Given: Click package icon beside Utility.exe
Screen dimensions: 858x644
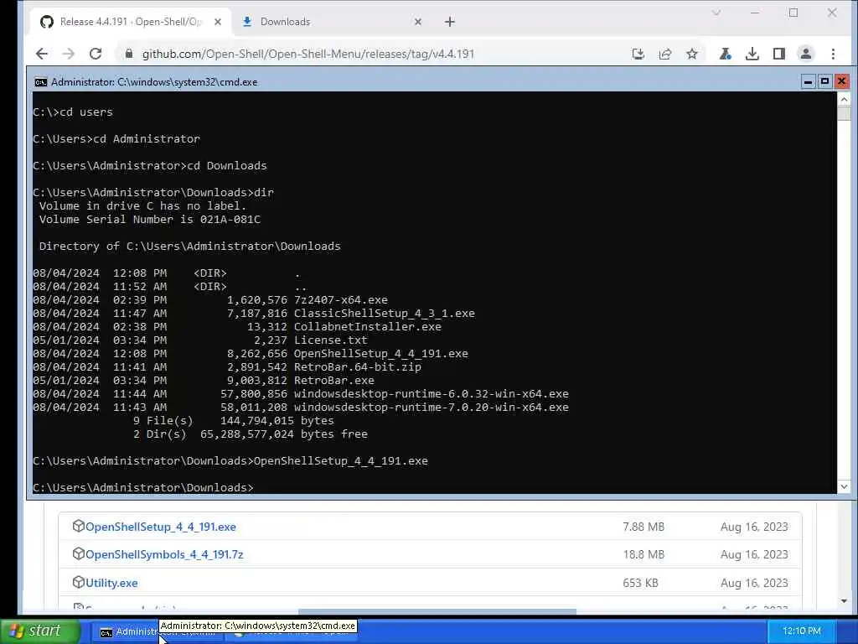Looking at the screenshot, I should pyautogui.click(x=78, y=582).
